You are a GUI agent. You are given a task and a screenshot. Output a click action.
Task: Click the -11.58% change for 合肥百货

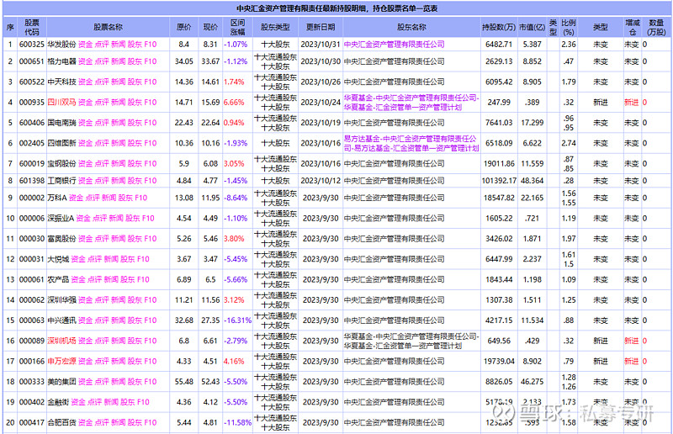(x=237, y=423)
